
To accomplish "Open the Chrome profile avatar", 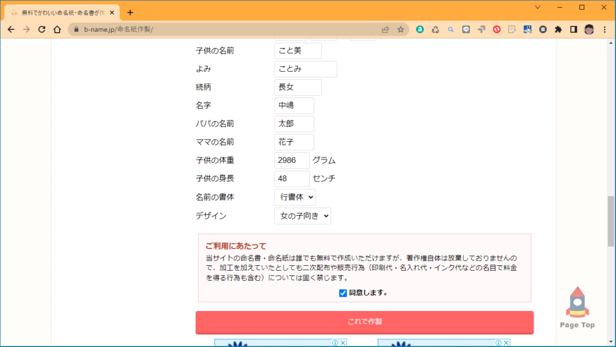I will point(589,29).
